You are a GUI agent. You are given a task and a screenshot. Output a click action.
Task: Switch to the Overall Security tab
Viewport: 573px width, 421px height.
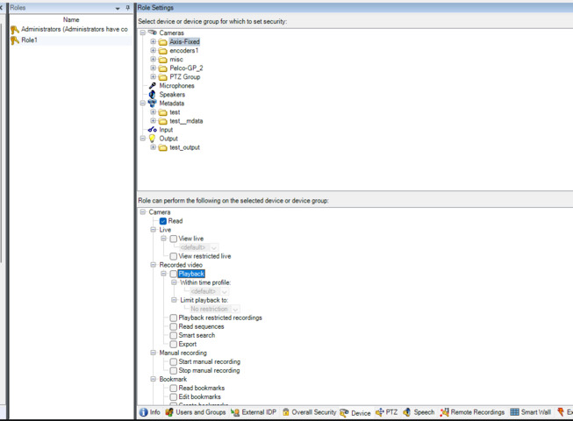(x=310, y=412)
